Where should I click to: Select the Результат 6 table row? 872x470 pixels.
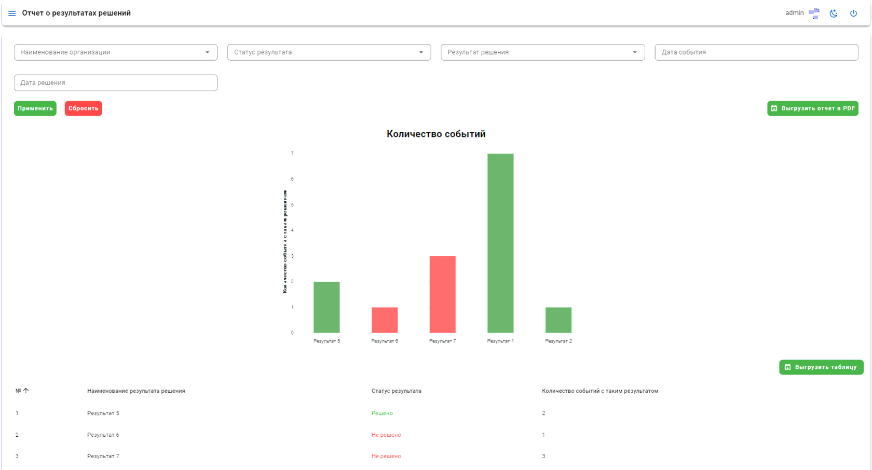[436, 435]
